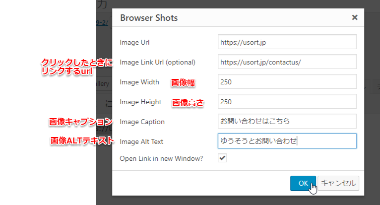Uncheck Open Link in new Window checkbox

pos(223,158)
